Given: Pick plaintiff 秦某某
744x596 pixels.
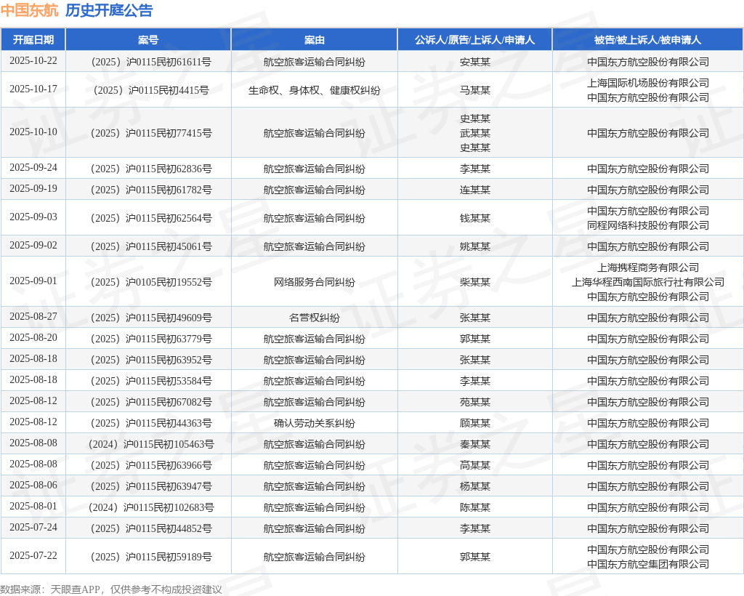Looking at the screenshot, I should pos(474,444).
